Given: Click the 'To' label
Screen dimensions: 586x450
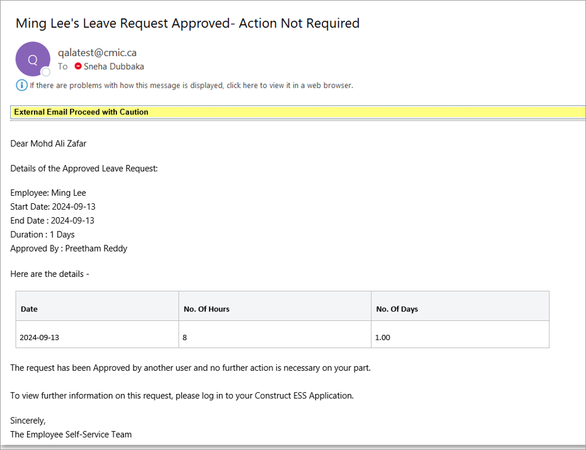Looking at the screenshot, I should pyautogui.click(x=63, y=67).
